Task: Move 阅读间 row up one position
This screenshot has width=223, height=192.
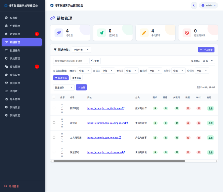Action: (62, 122)
